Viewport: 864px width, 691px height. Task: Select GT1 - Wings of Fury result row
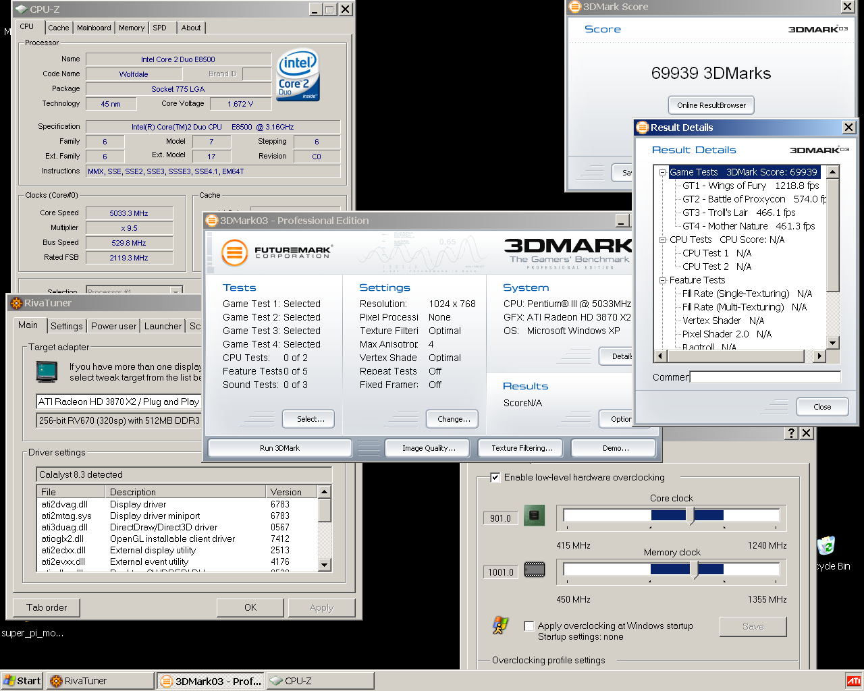[750, 186]
